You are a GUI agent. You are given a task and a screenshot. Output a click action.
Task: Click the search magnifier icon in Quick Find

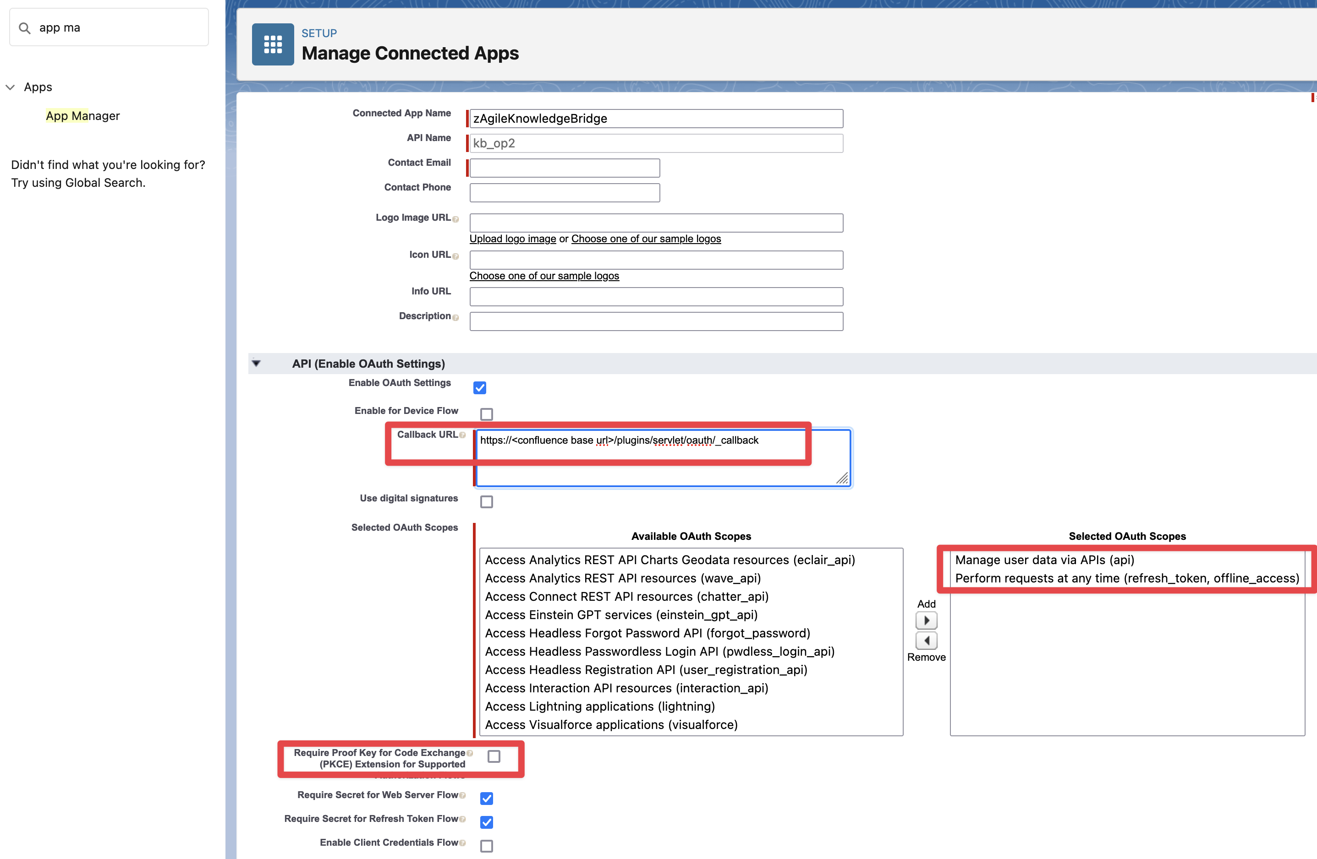point(24,27)
